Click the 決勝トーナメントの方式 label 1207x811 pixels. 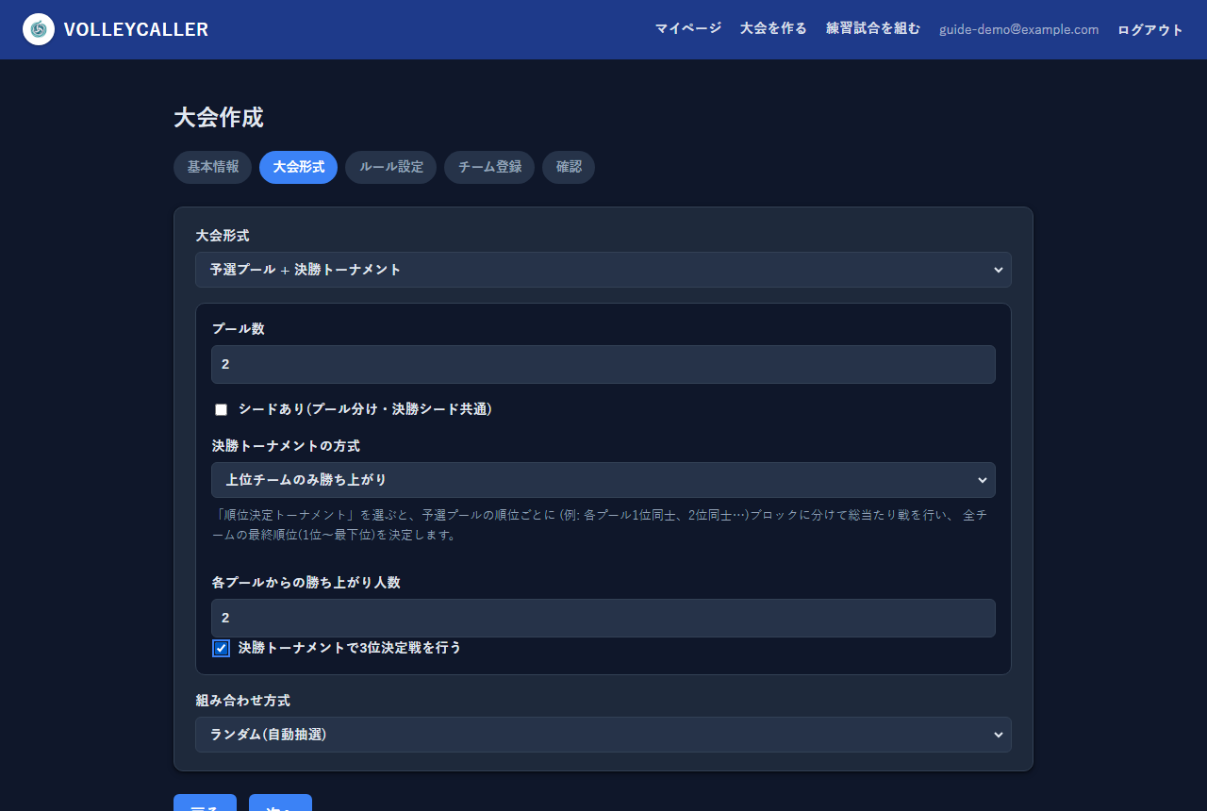[286, 445]
